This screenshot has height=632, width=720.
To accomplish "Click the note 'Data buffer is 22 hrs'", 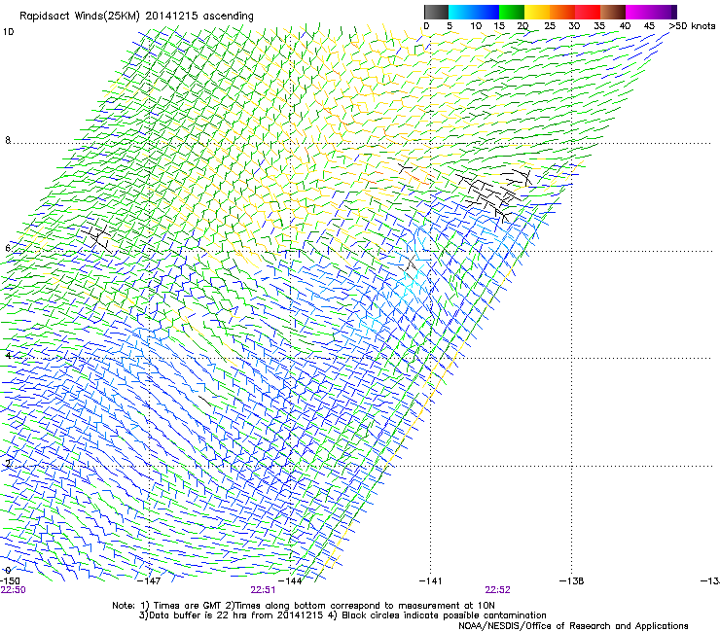I will coord(191,615).
